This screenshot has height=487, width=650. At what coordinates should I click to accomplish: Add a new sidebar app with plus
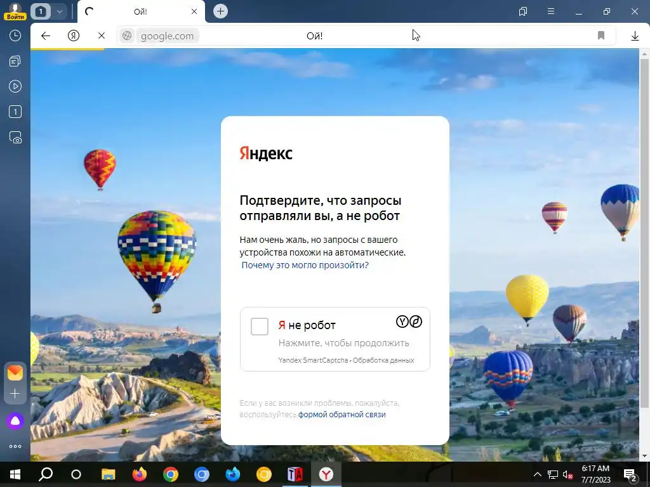pyautogui.click(x=15, y=393)
